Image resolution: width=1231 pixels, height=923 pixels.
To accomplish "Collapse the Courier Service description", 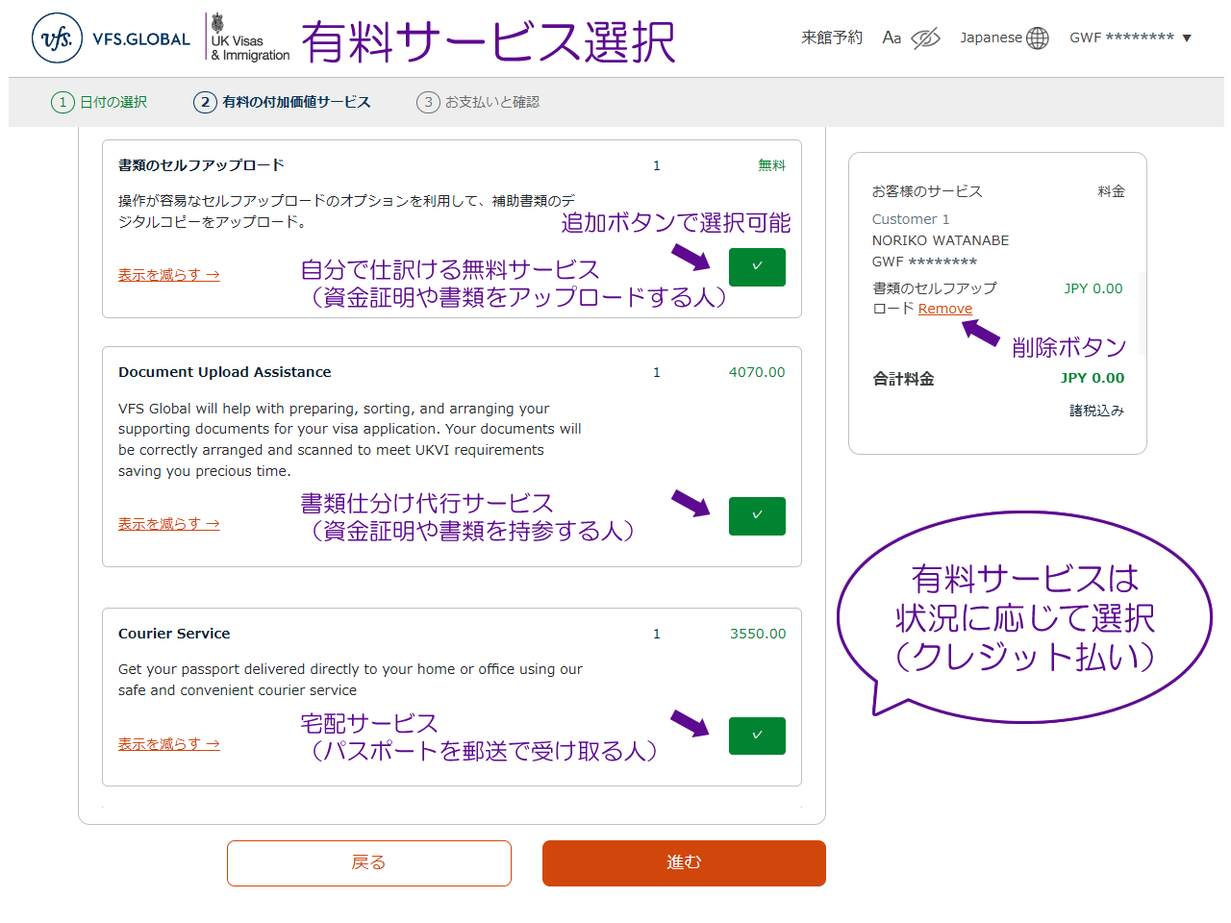I will [x=168, y=744].
